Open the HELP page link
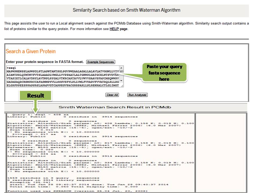258x193 pixels. [x=114, y=29]
